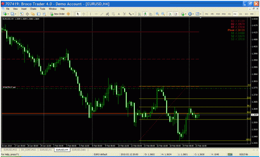The width and height of the screenshot is (260, 157).
Task: Select the Vertical Line drawing tool
Action: coord(90,14)
